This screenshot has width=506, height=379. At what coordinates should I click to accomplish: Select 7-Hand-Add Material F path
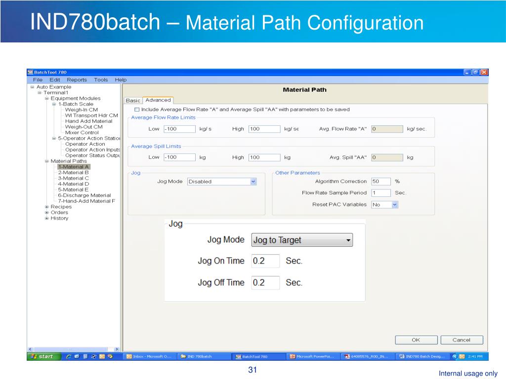(x=86, y=201)
